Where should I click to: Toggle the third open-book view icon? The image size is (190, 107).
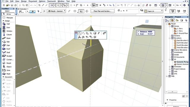[x=184, y=11]
